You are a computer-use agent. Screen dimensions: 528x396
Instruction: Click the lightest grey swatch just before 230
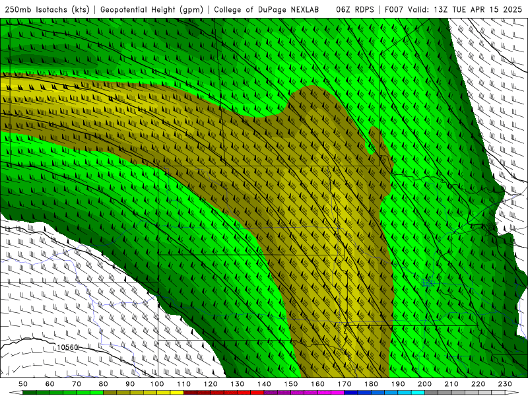[x=499, y=393]
